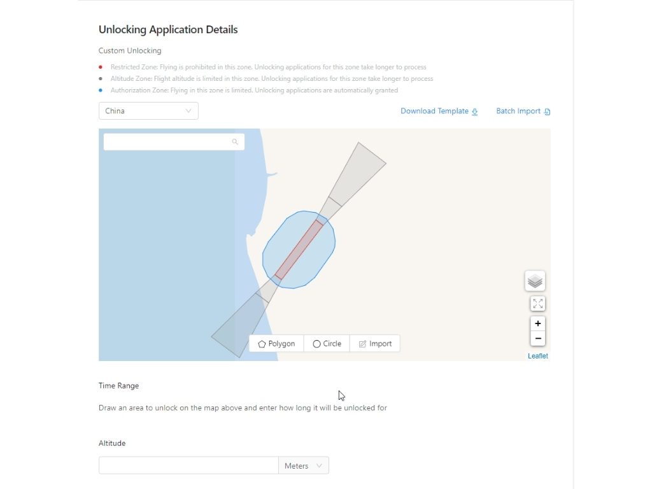Viewport: 652px width, 489px height.
Task: Open the Leaflet attribution link
Action: pyautogui.click(x=537, y=356)
